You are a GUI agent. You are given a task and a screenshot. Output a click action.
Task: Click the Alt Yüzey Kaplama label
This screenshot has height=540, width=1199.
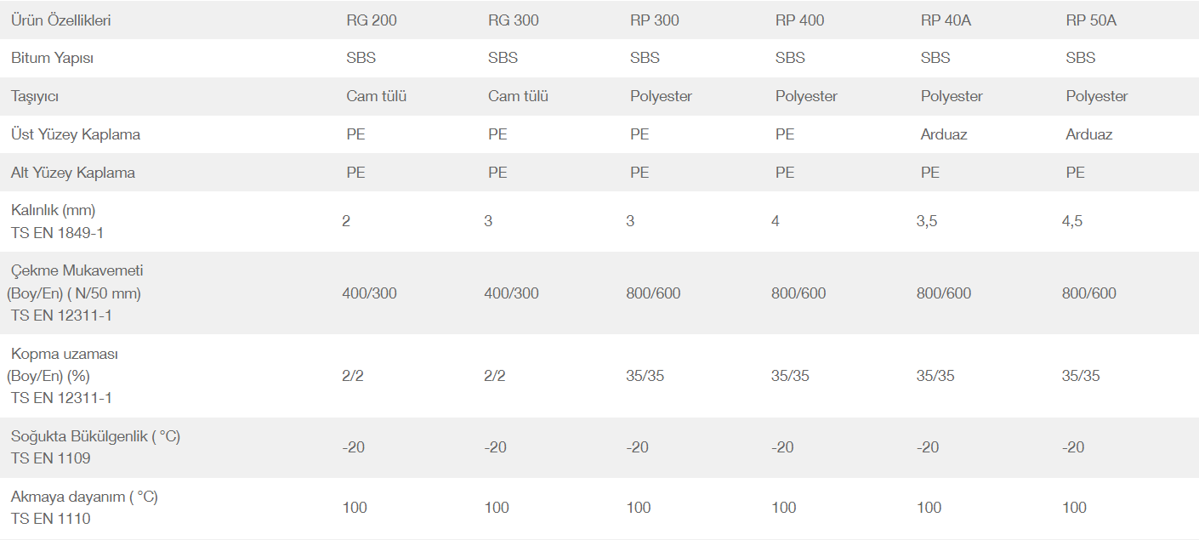73,173
